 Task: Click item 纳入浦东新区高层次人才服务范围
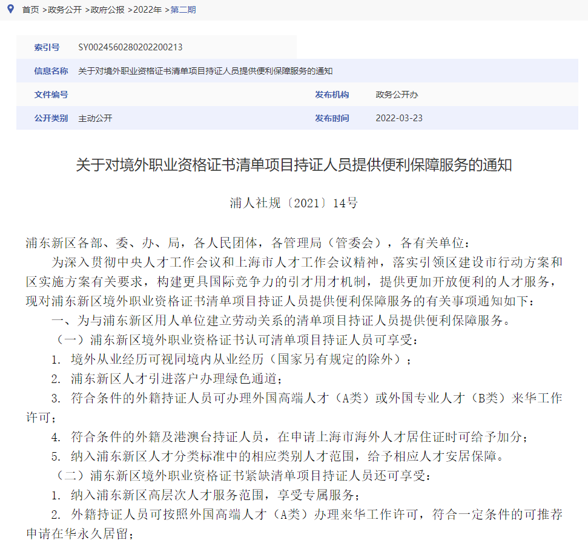[206, 495]
